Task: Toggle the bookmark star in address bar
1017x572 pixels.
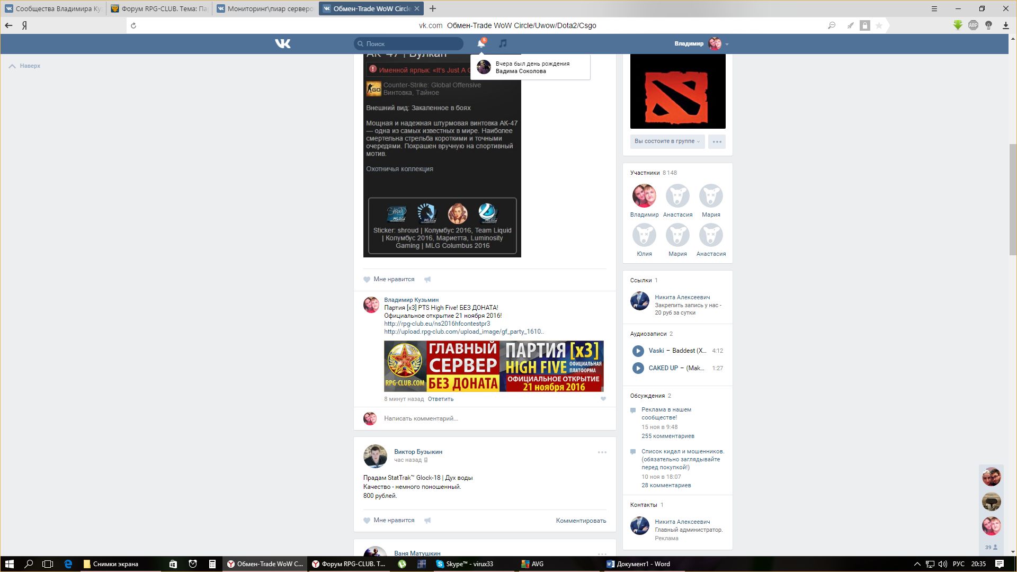Action: pos(879,25)
